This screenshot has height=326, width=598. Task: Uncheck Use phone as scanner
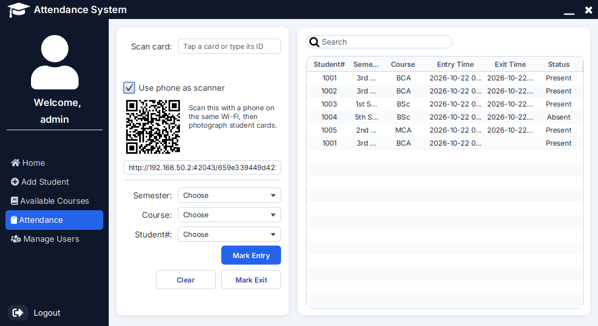[x=129, y=87]
